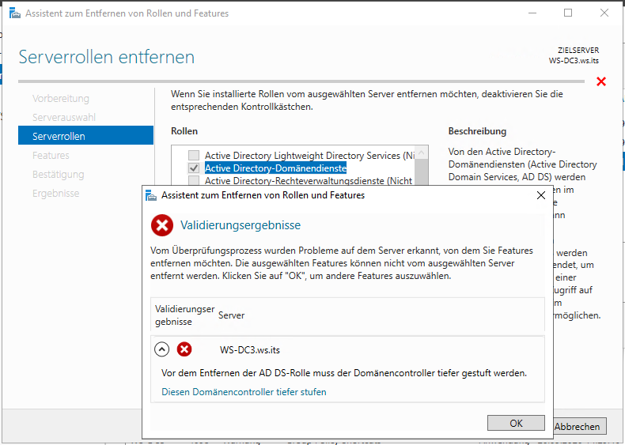Screen dimensions: 625x445
Task: Click 'Diesen Domänencontroller tiefer stufen' link
Action: click(244, 392)
